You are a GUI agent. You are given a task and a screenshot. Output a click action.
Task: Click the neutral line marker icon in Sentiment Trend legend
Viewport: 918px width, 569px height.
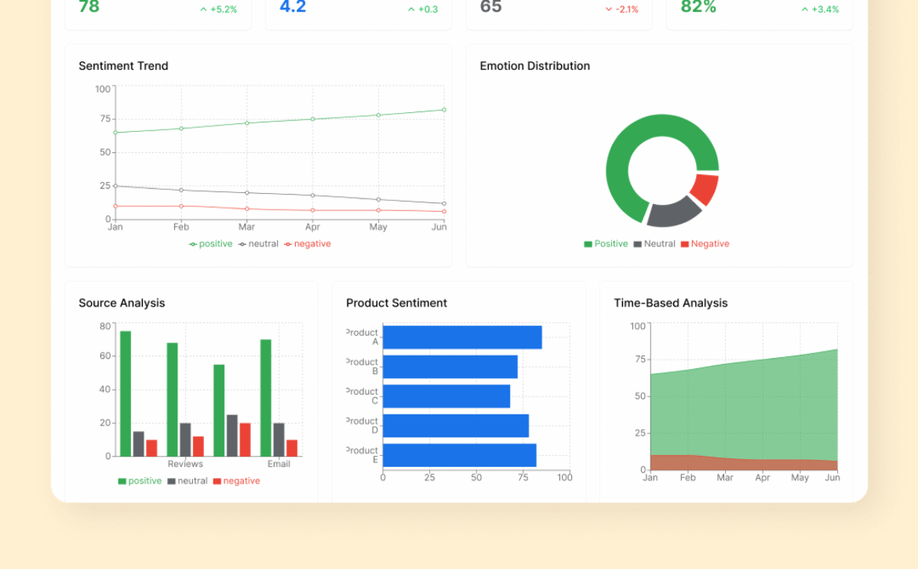[242, 244]
